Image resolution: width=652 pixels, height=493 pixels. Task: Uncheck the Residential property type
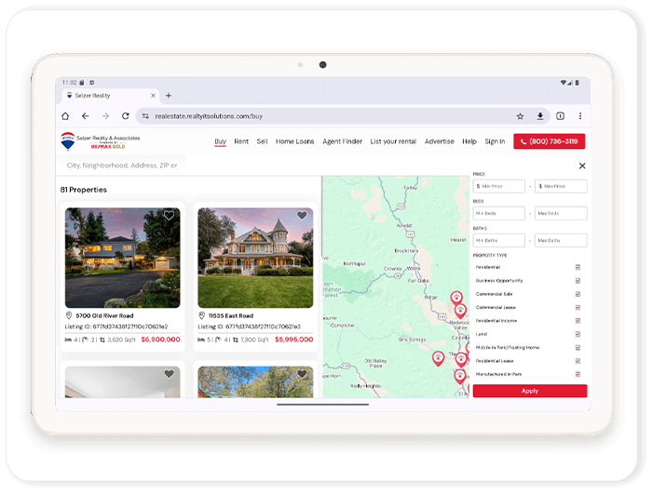[x=577, y=268]
